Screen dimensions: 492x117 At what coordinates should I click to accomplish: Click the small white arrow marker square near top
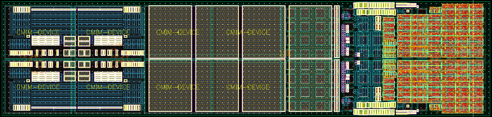(407, 11)
